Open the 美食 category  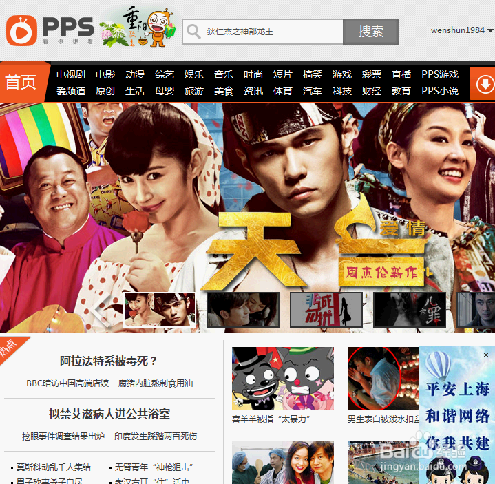(224, 91)
